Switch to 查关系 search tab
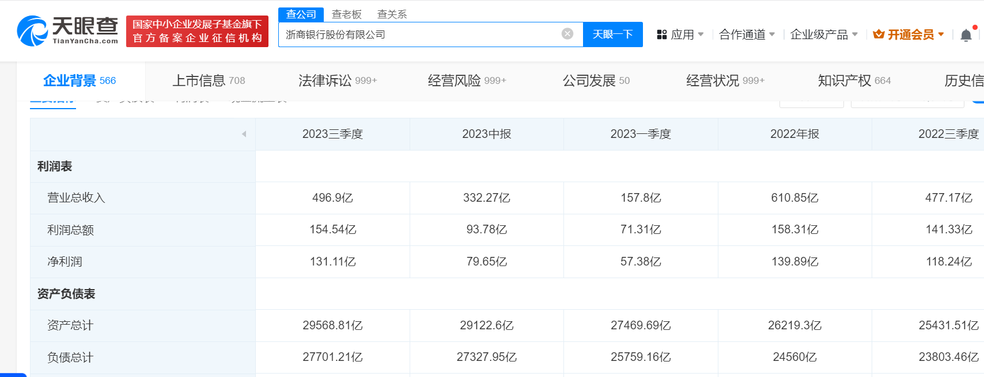The image size is (984, 377). coord(392,14)
